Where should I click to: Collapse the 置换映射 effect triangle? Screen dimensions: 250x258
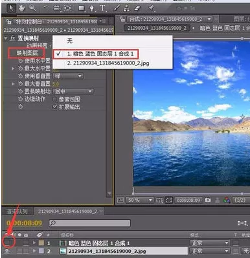coord(6,38)
